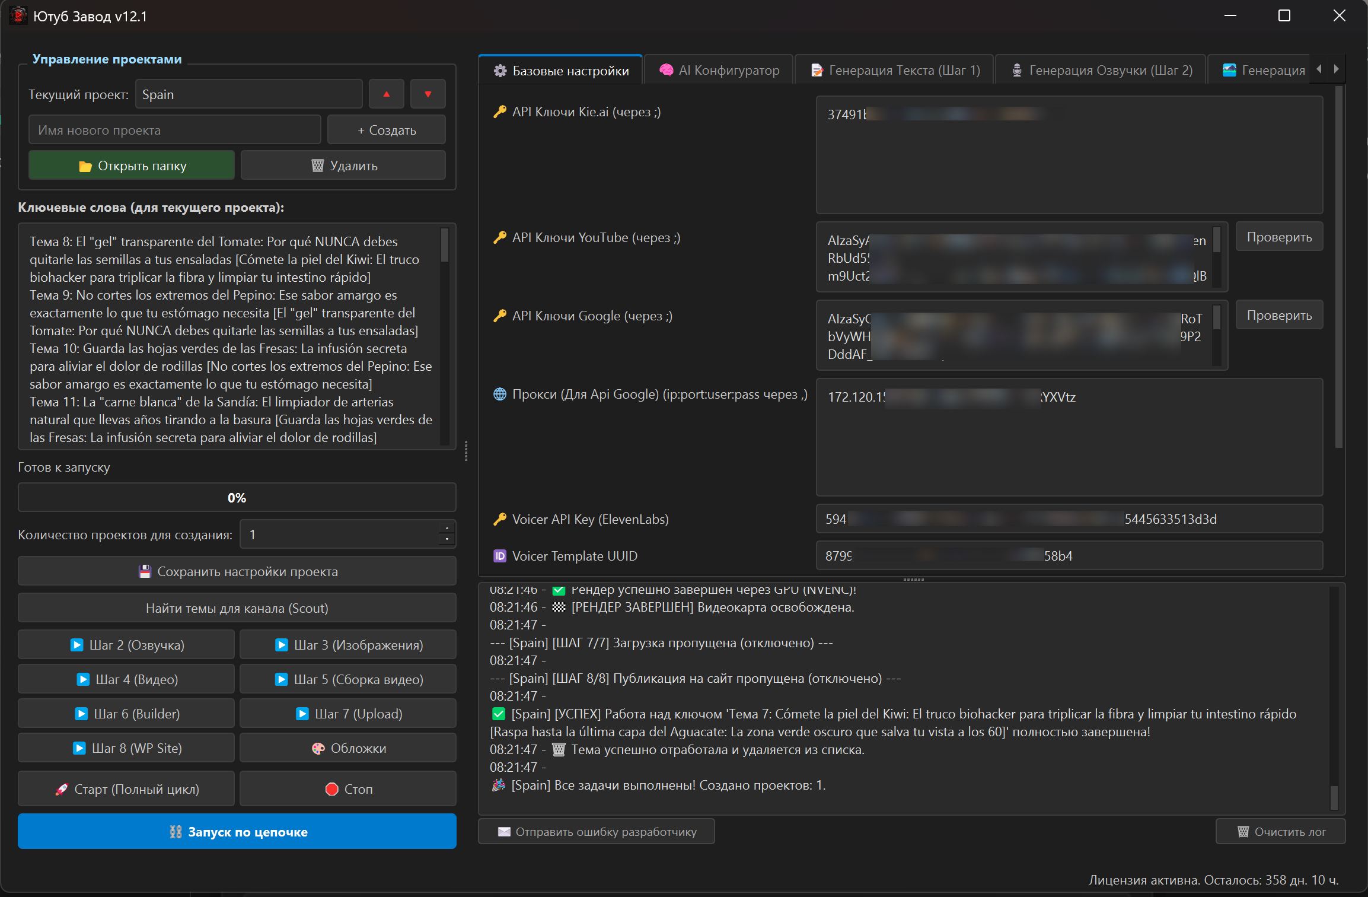Viewport: 1368px width, 897px height.
Task: Minimize the Ютуб Завод window
Action: (1230, 16)
